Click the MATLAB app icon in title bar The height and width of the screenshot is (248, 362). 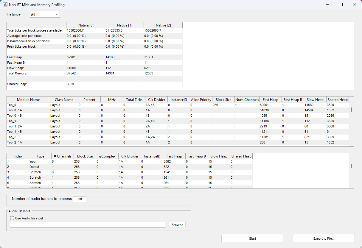(5, 4)
